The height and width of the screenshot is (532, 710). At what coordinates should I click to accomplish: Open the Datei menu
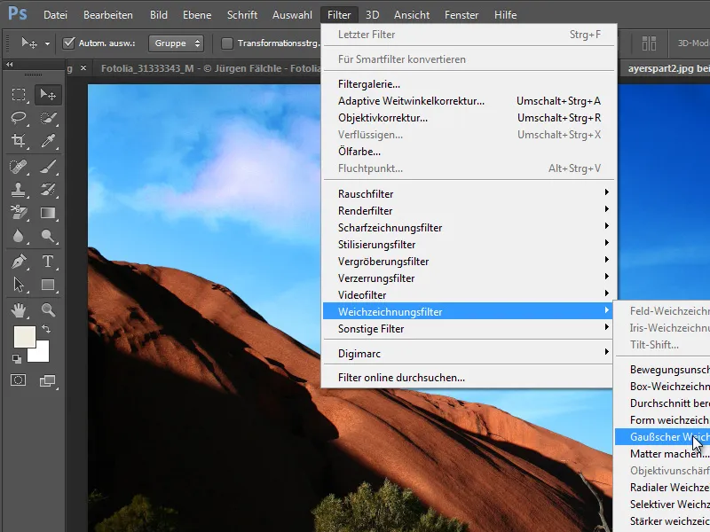55,15
